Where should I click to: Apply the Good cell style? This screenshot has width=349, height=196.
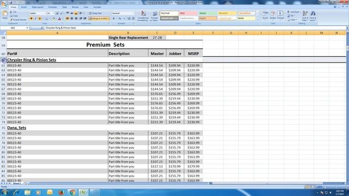coord(207,13)
